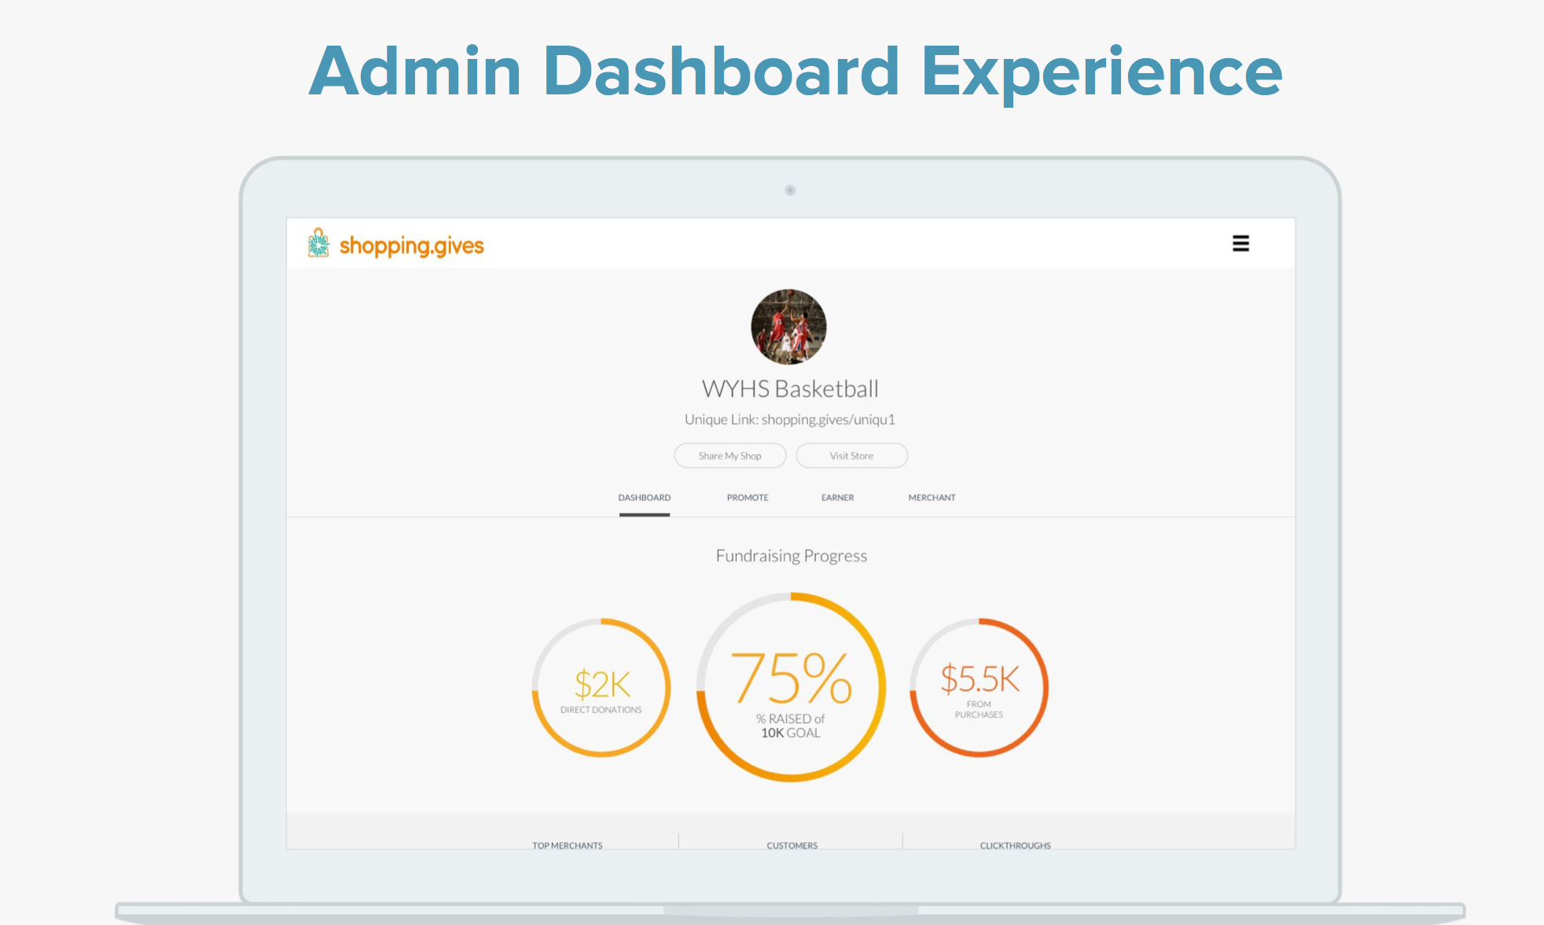Click the shopping.gives logo text
The height and width of the screenshot is (925, 1544).
(x=411, y=246)
